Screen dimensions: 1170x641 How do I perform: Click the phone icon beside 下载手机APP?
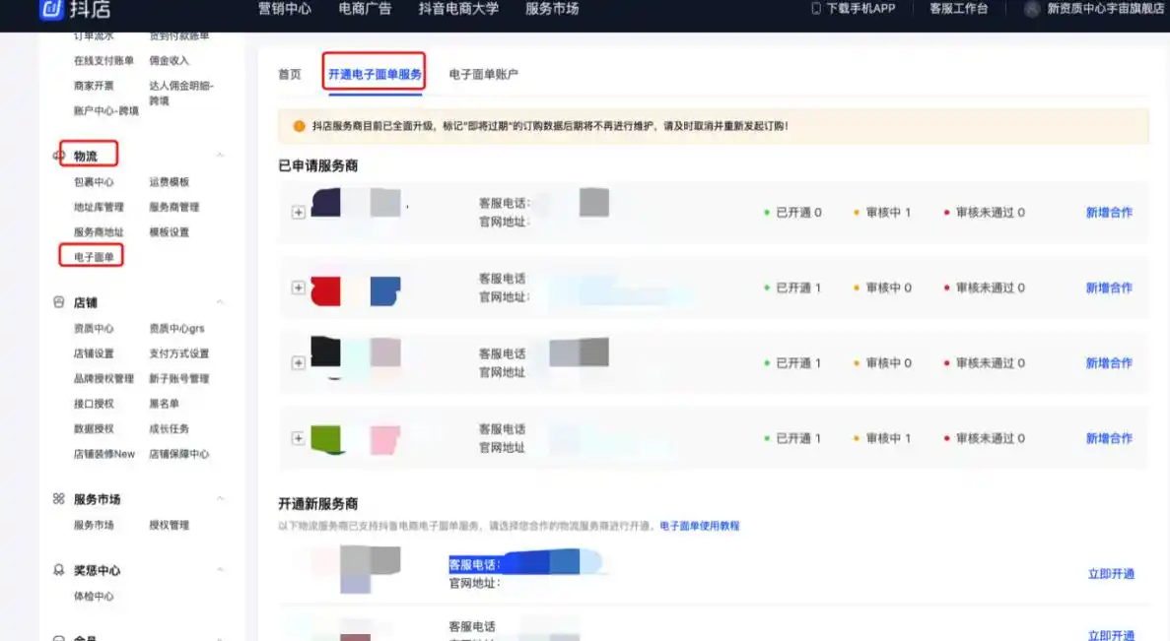815,9
